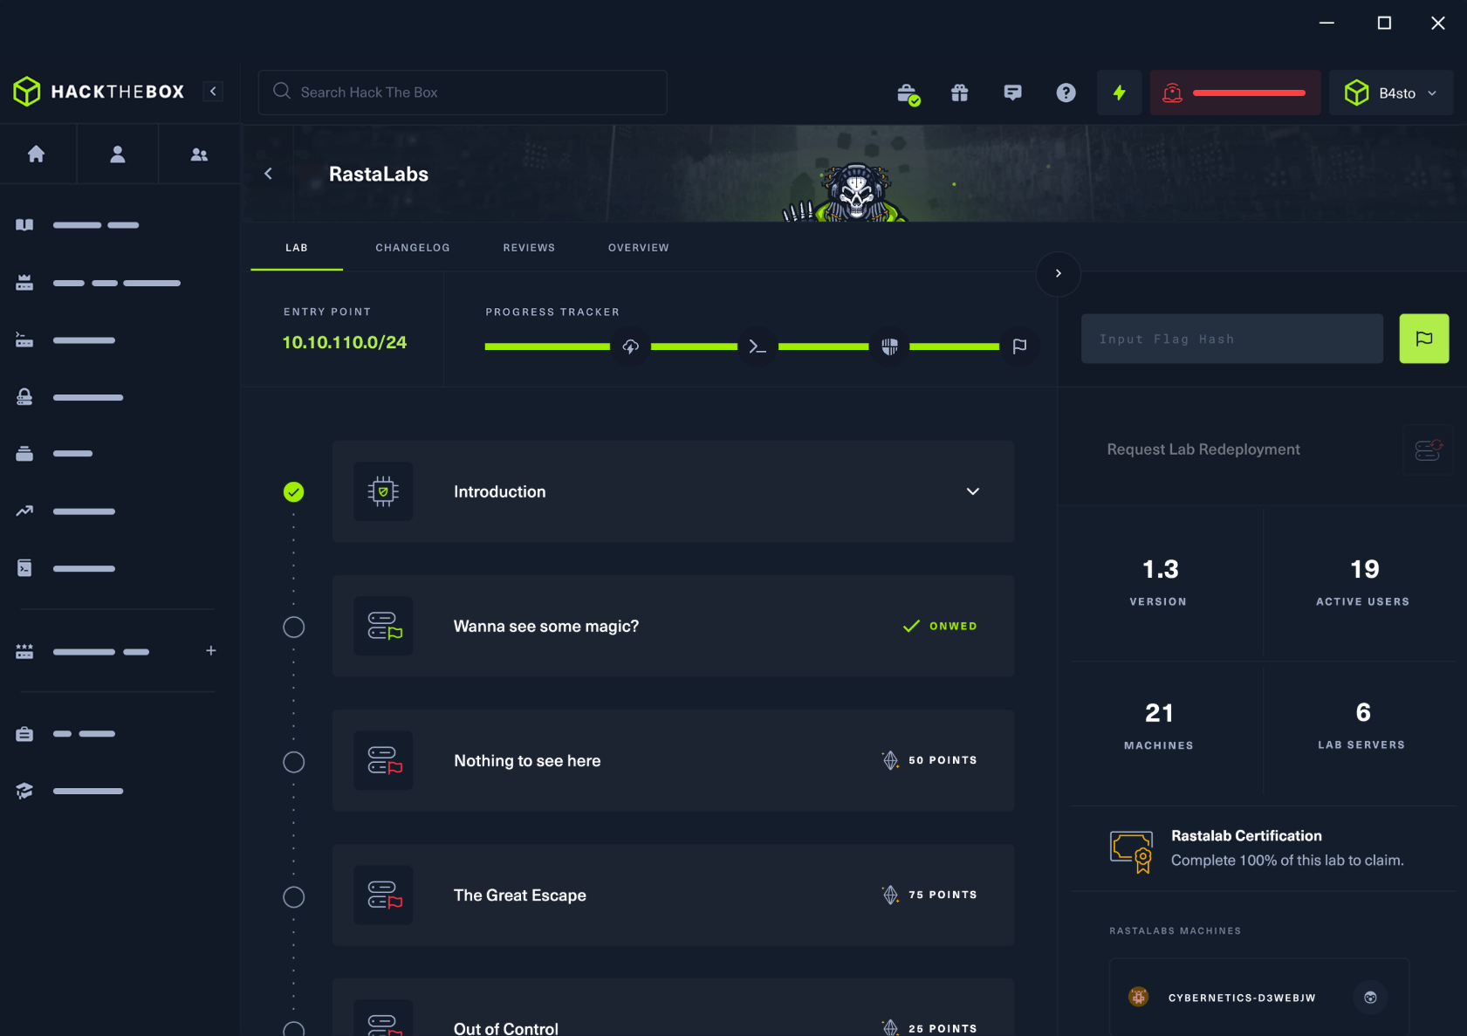This screenshot has width=1467, height=1036.
Task: Open the sidebar briefcase item
Action: tap(24, 734)
